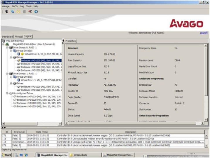Click the Log Off link

[x=204, y=33]
